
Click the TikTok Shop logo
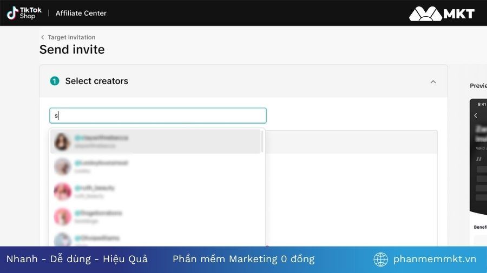tap(24, 13)
